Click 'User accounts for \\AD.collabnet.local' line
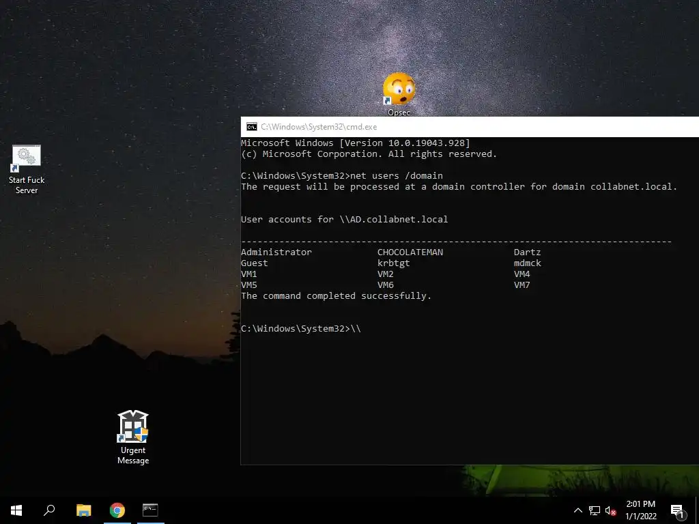 [344, 219]
